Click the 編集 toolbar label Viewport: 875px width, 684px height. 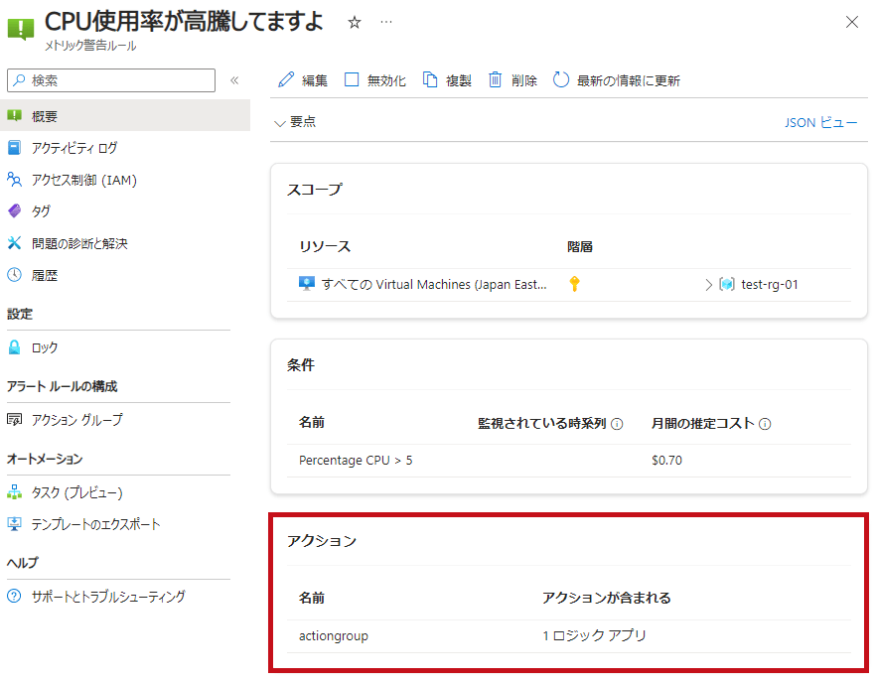click(315, 80)
